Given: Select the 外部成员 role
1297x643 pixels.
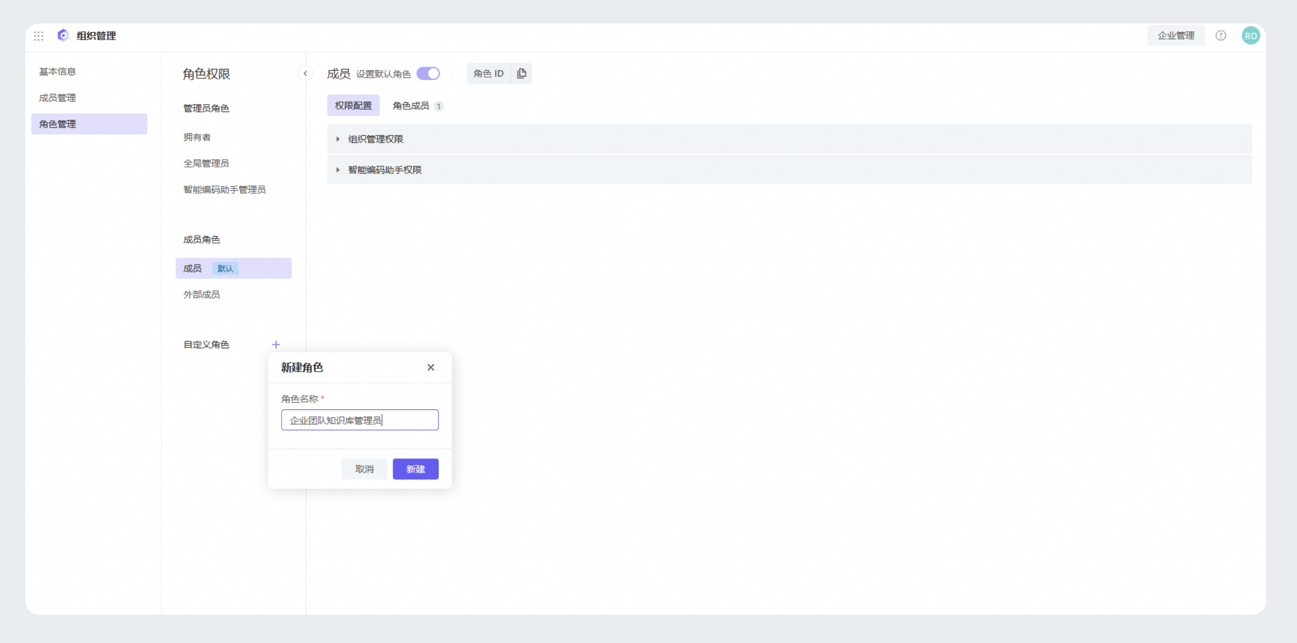Looking at the screenshot, I should tap(201, 295).
